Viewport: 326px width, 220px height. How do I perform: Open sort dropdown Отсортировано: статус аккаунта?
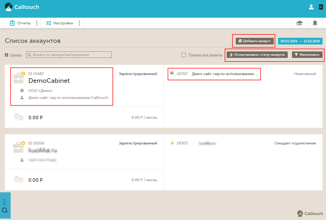pyautogui.click(x=257, y=55)
